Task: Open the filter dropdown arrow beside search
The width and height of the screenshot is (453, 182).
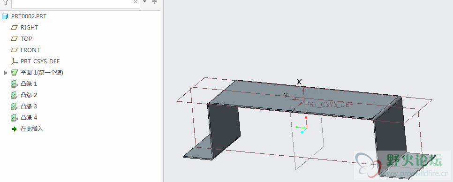Action: [x=145, y=1]
